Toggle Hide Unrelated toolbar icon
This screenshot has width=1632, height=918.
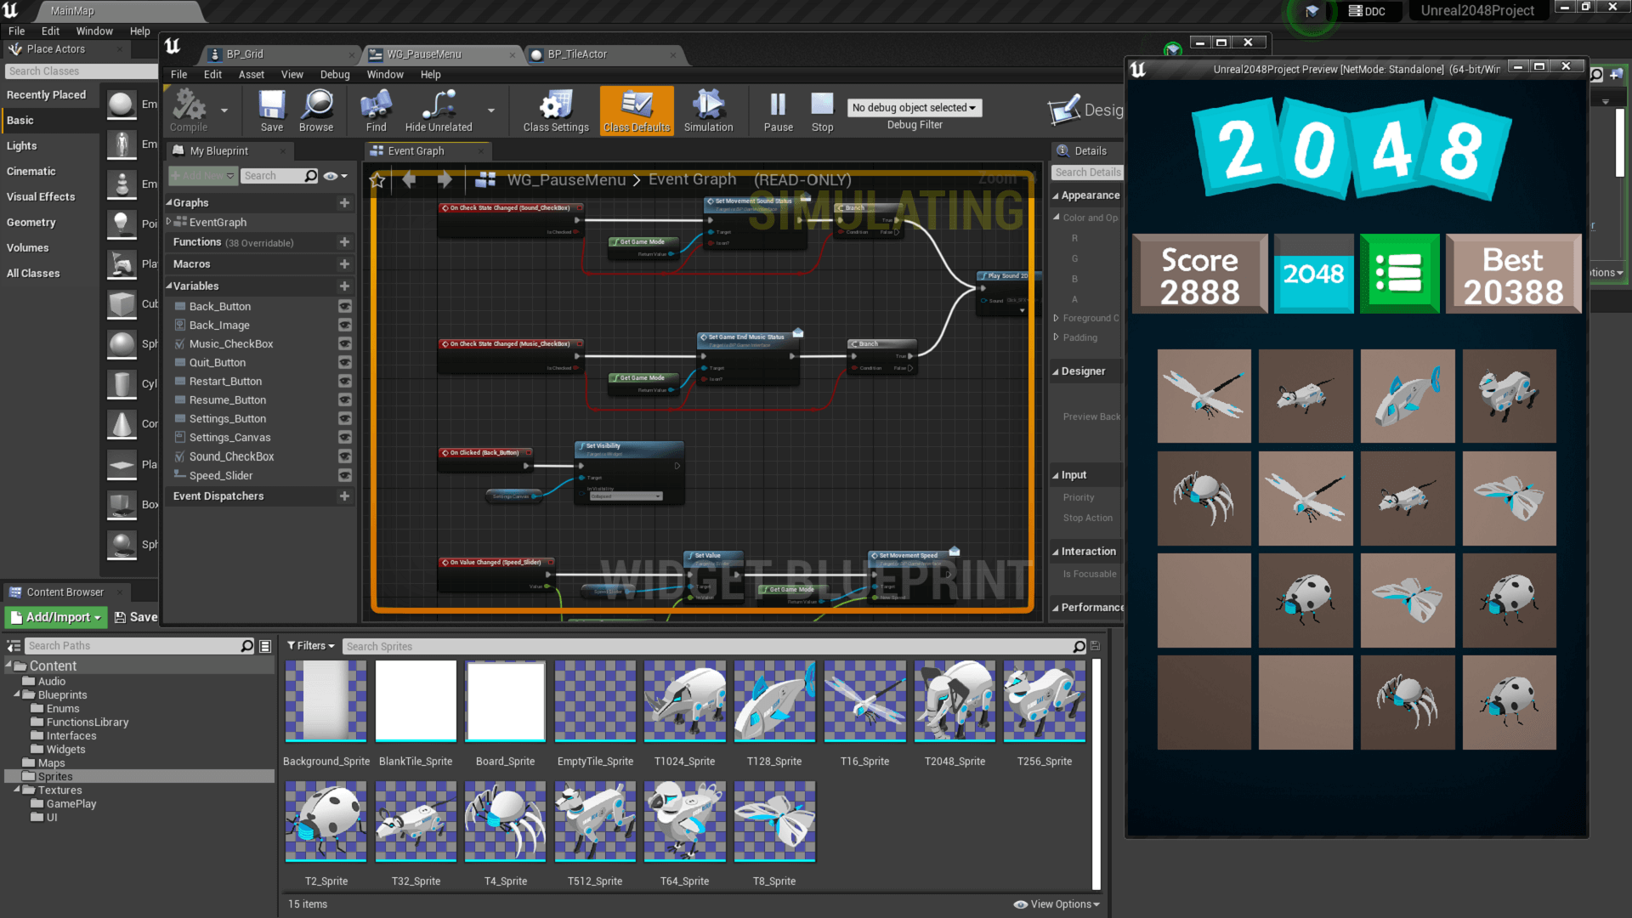tap(439, 110)
